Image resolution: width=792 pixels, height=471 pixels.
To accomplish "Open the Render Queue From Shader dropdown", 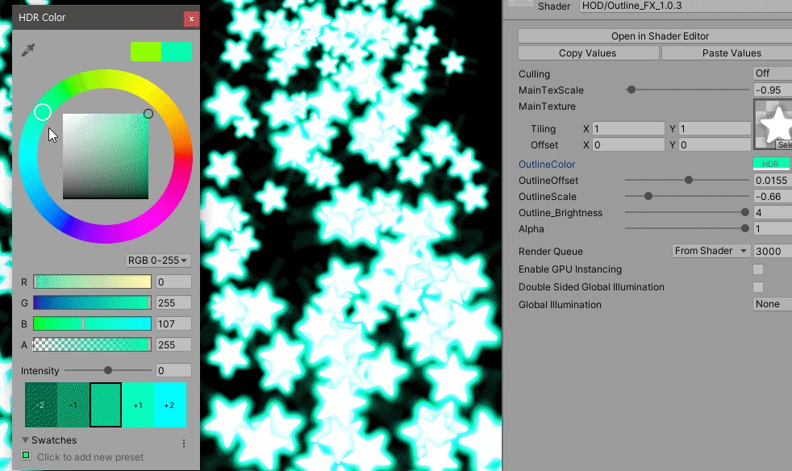I will point(710,251).
